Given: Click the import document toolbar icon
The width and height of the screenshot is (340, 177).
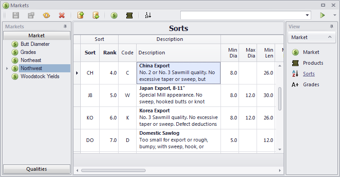Looking at the screenshot, I should (x=81, y=15).
